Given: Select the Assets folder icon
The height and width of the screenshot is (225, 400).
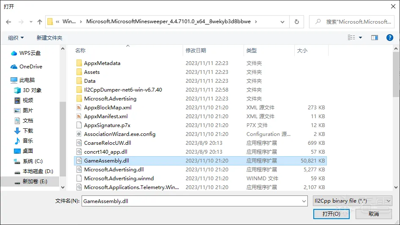Looking at the screenshot, I should (x=79, y=72).
